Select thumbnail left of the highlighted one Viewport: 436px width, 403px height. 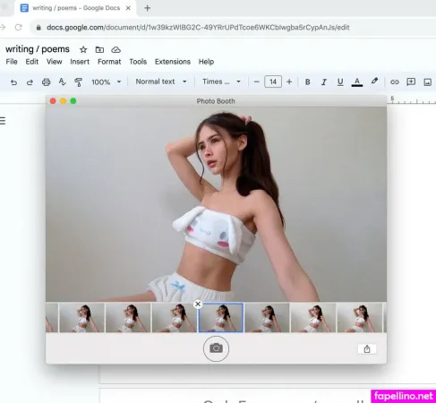[175, 318]
